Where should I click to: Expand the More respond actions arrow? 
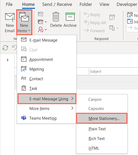click(x=117, y=28)
